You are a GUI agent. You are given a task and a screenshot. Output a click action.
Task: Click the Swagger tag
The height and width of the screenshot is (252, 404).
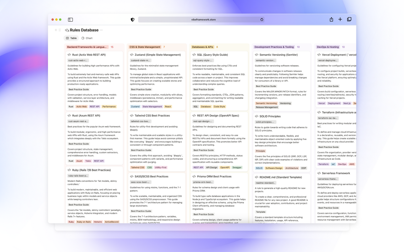tap(237, 168)
